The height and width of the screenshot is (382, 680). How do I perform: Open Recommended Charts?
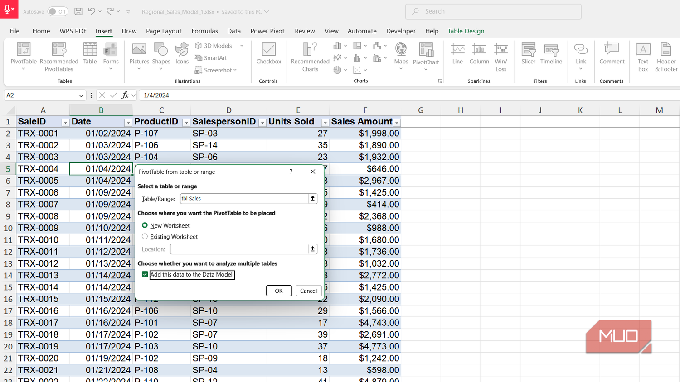tap(310, 57)
